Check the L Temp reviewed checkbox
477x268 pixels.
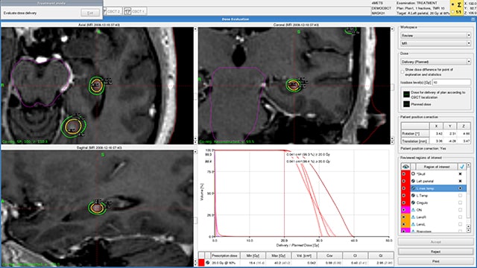460,195
